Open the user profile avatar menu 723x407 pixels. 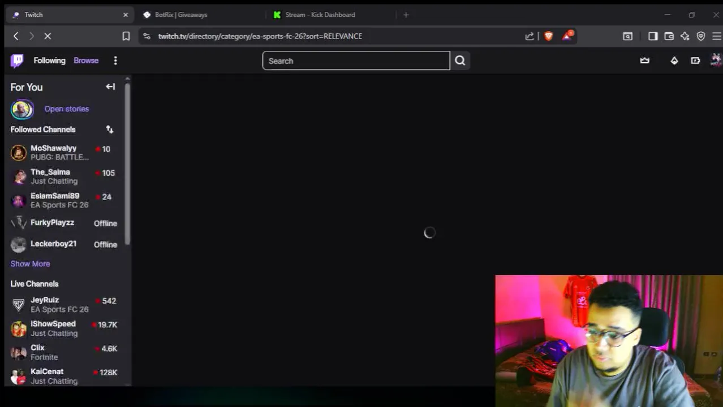pyautogui.click(x=716, y=60)
